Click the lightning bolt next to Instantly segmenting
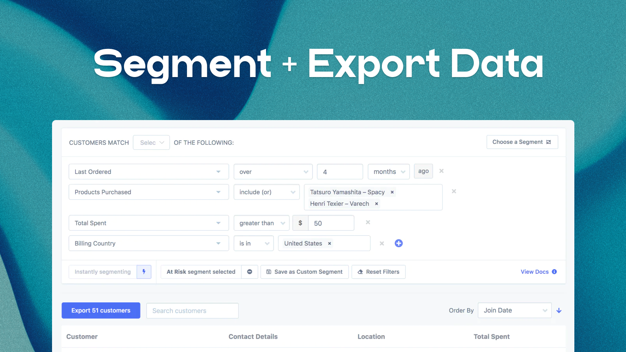This screenshot has width=626, height=352. [x=144, y=271]
